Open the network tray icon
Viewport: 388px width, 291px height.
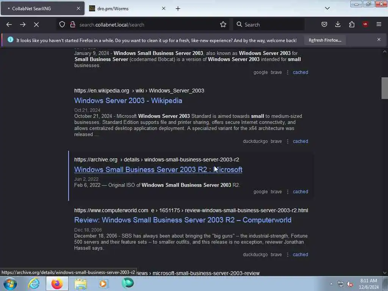pos(341,284)
